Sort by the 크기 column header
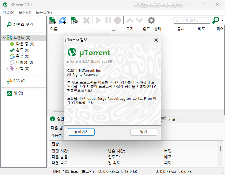Image resolution: width=225 pixels, height=175 pixels. (x=126, y=29)
